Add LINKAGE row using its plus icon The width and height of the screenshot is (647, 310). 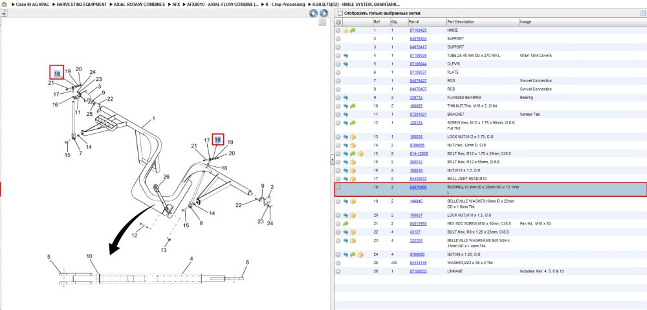pyautogui.click(x=338, y=272)
